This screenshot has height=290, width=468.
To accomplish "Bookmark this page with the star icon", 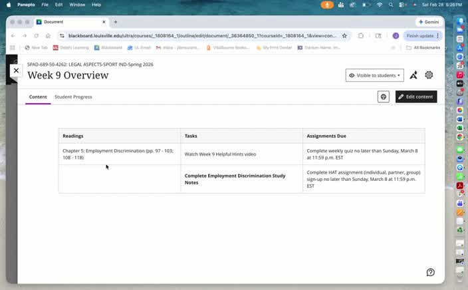I will tap(344, 36).
